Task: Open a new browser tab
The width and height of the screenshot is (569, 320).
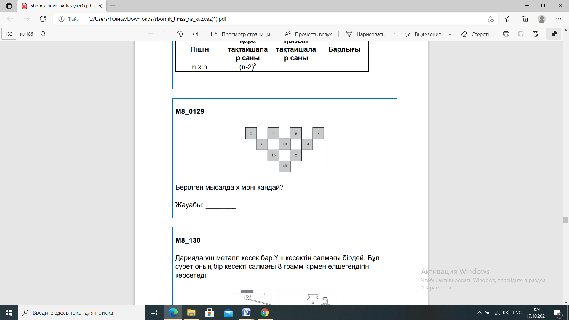Action: click(x=113, y=6)
